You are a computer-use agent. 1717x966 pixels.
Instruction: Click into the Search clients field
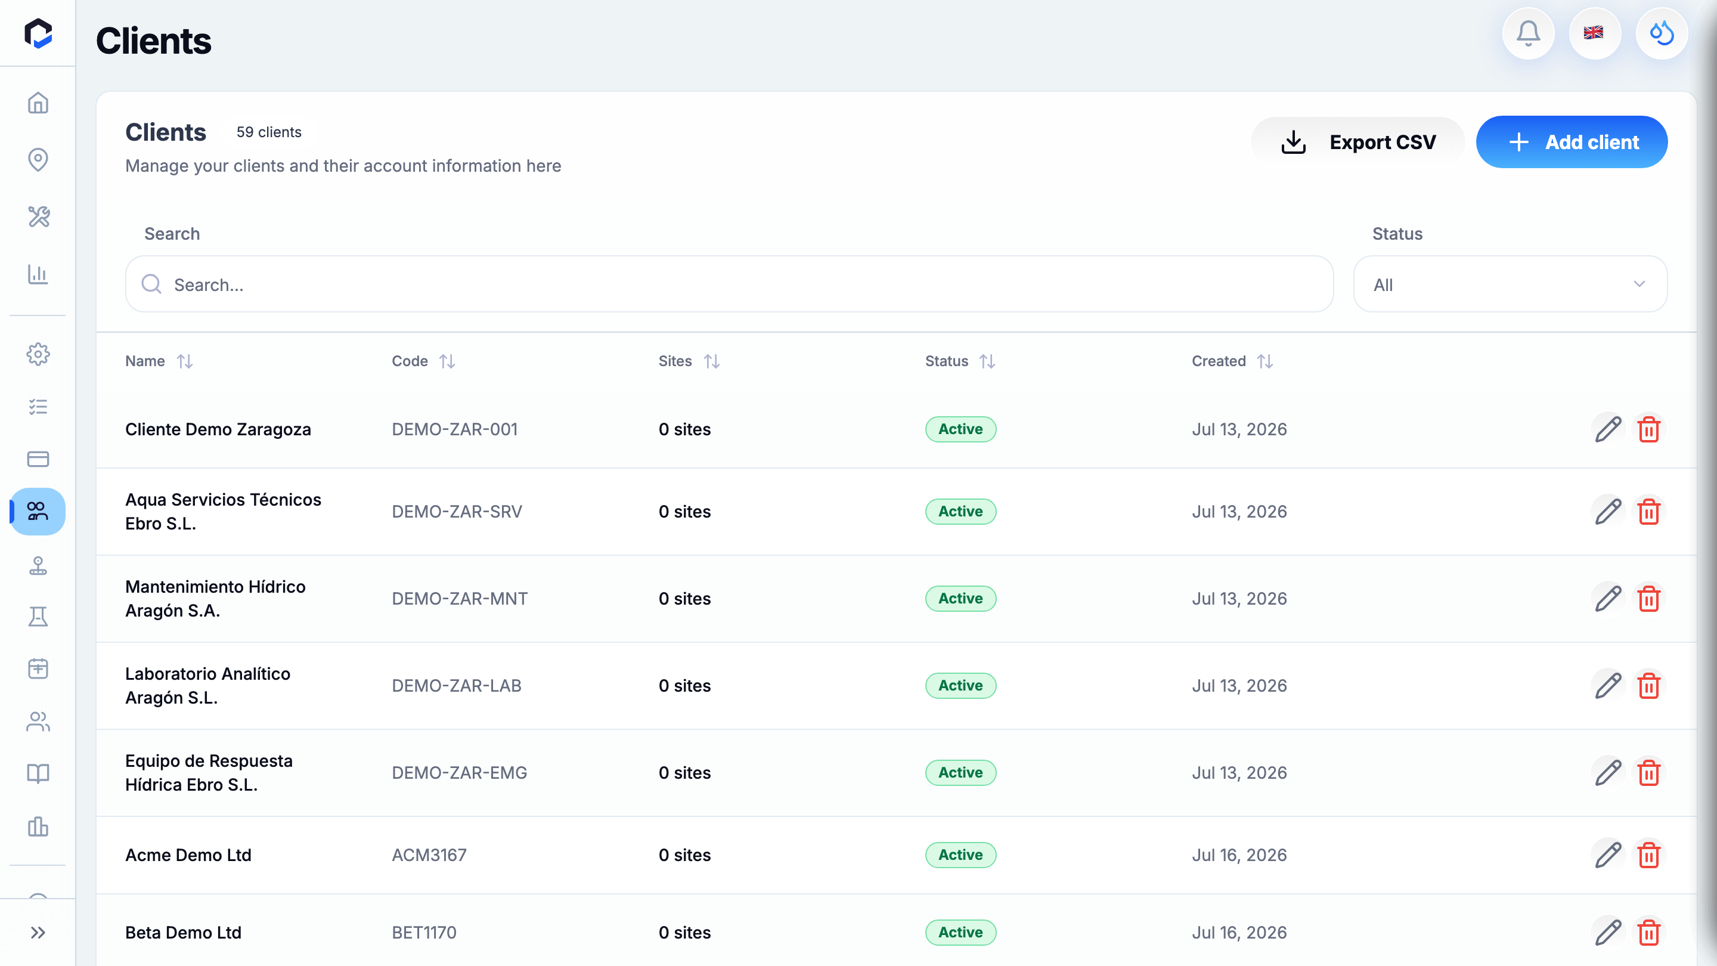pyautogui.click(x=729, y=284)
